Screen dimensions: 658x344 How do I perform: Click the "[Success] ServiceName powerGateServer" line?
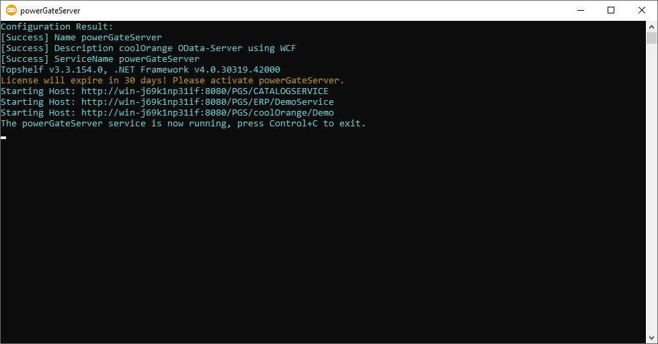pyautogui.click(x=100, y=59)
